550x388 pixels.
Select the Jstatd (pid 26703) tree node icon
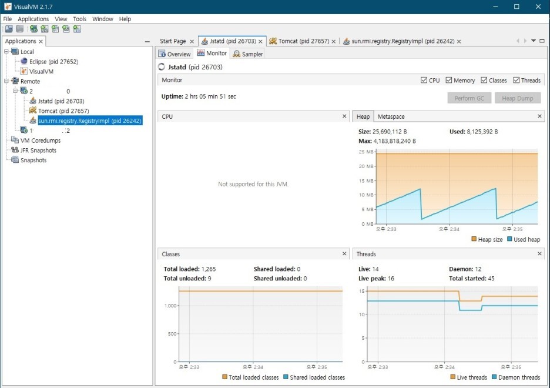33,101
